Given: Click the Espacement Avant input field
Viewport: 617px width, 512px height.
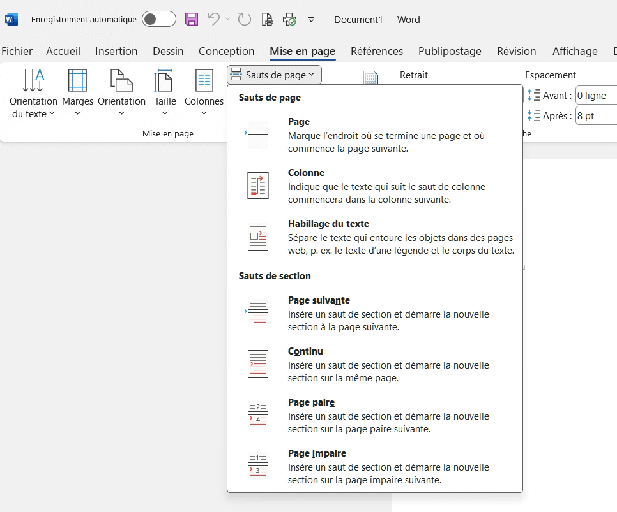Looking at the screenshot, I should pyautogui.click(x=595, y=96).
